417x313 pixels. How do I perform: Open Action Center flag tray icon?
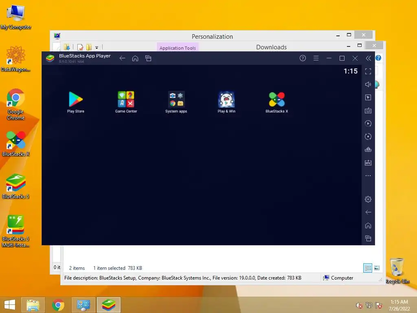coord(379,305)
